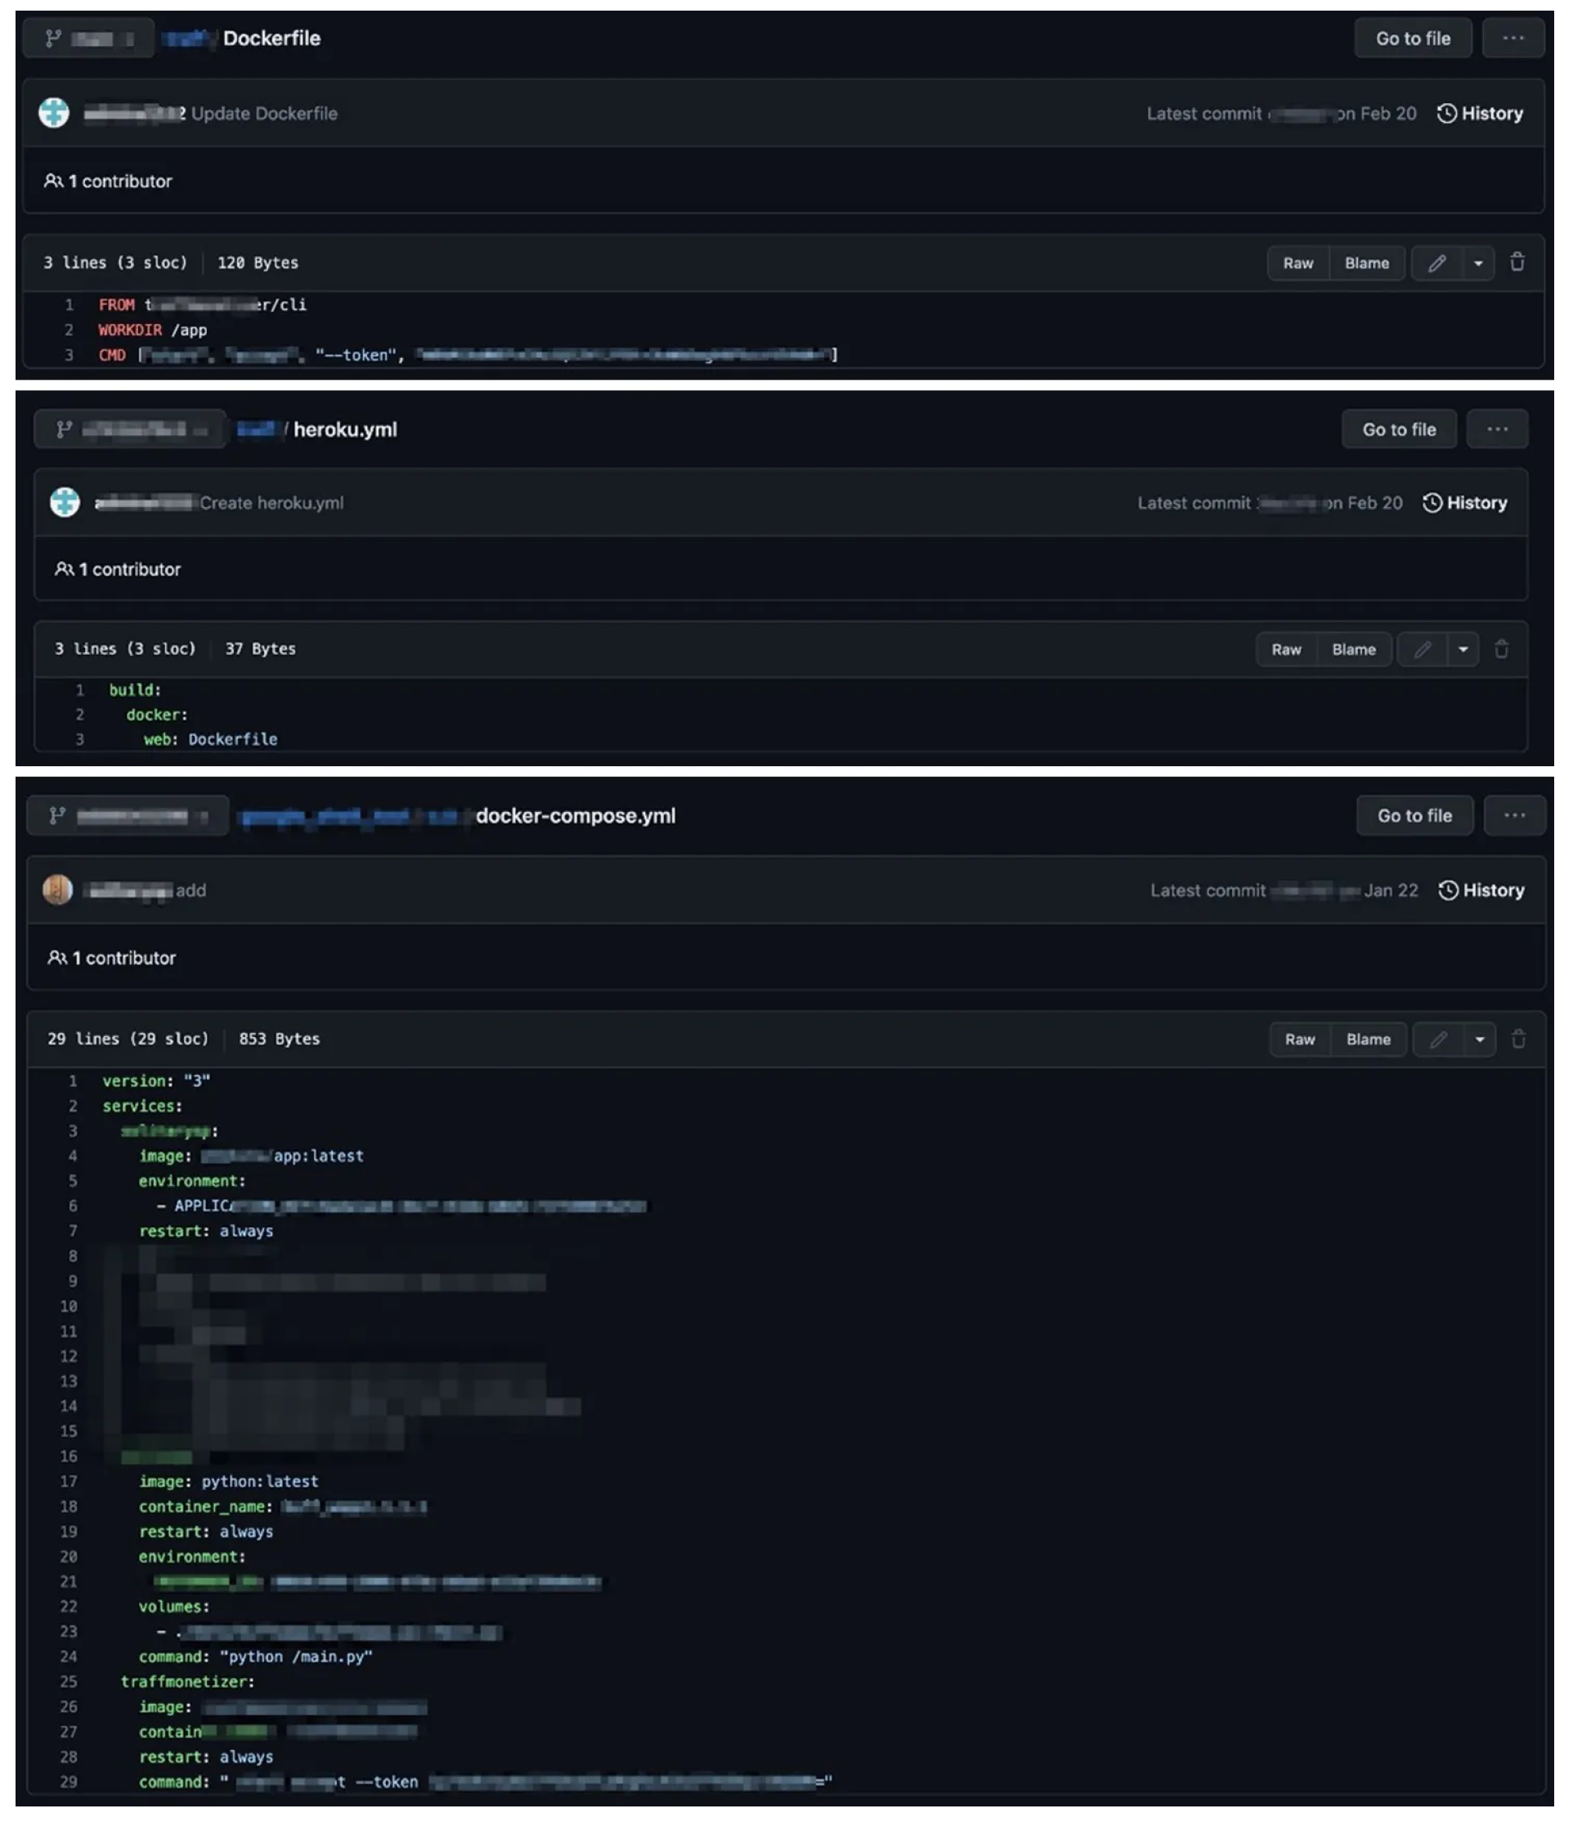Expand edit options dropdown arrow for docker-compose.yml

click(1479, 1039)
